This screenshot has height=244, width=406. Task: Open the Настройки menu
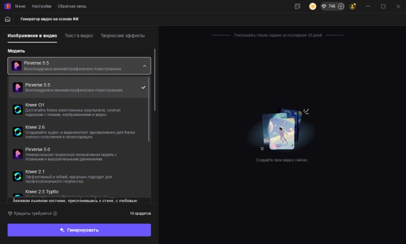pos(42,6)
